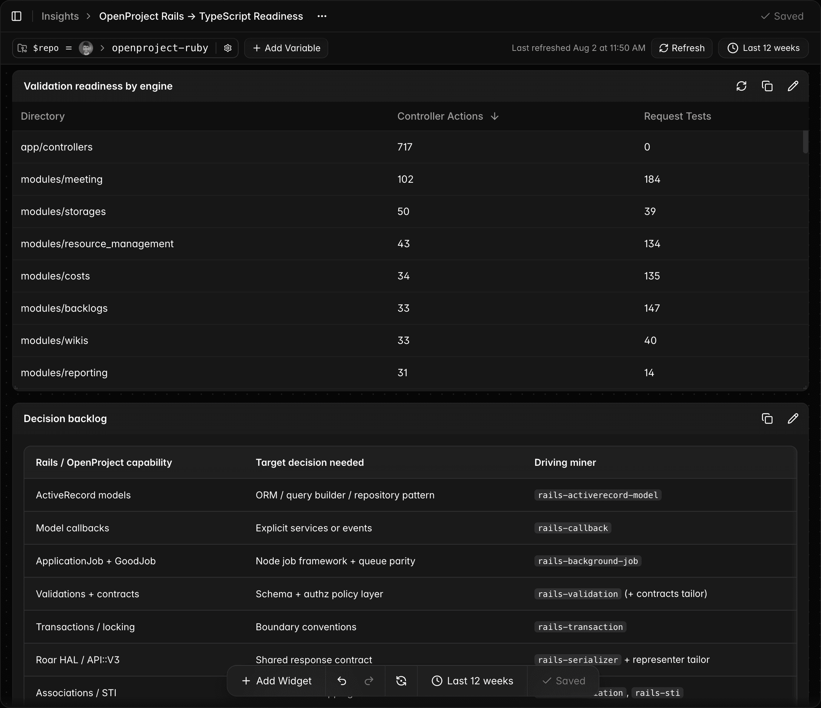Click the rails-serializer miner tag
The image size is (821, 708).
coord(578,660)
